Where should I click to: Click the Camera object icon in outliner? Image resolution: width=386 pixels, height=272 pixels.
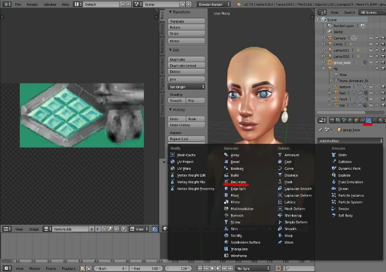pos(330,38)
